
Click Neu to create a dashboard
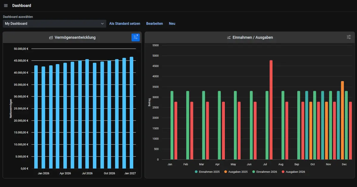[x=172, y=23]
